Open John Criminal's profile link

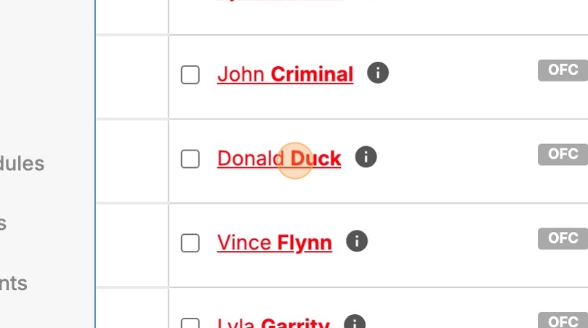[x=285, y=74]
